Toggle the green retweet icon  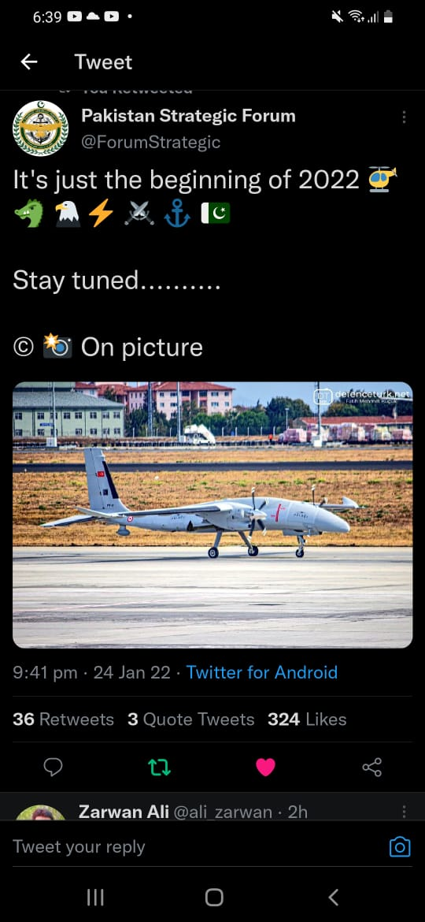159,767
